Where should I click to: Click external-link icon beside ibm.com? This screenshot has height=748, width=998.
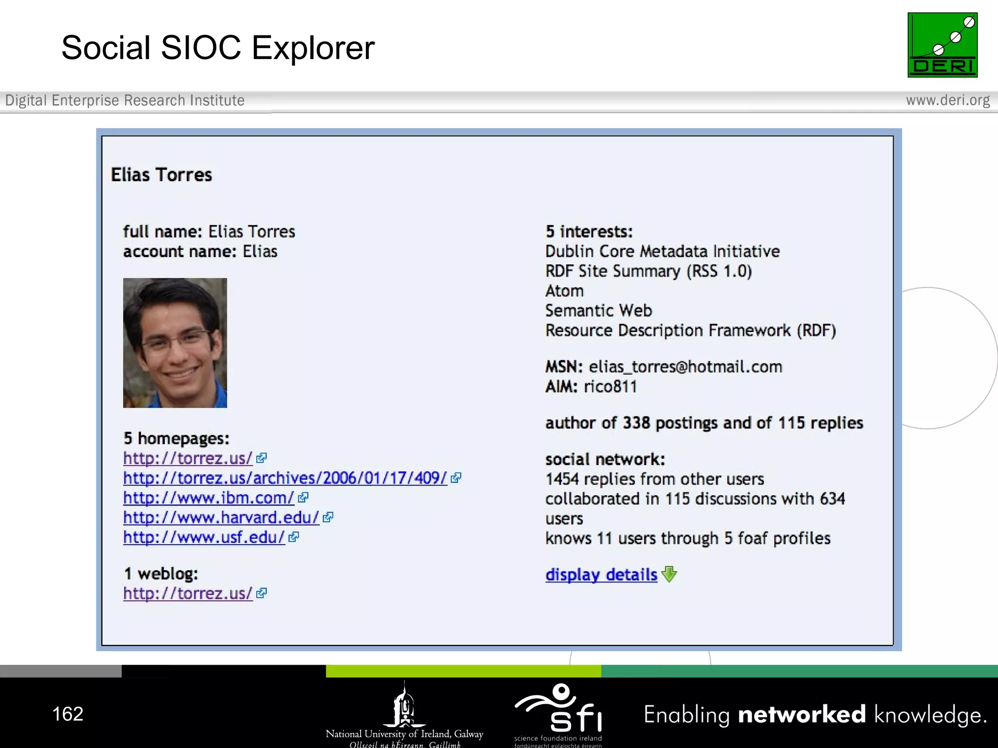(303, 498)
